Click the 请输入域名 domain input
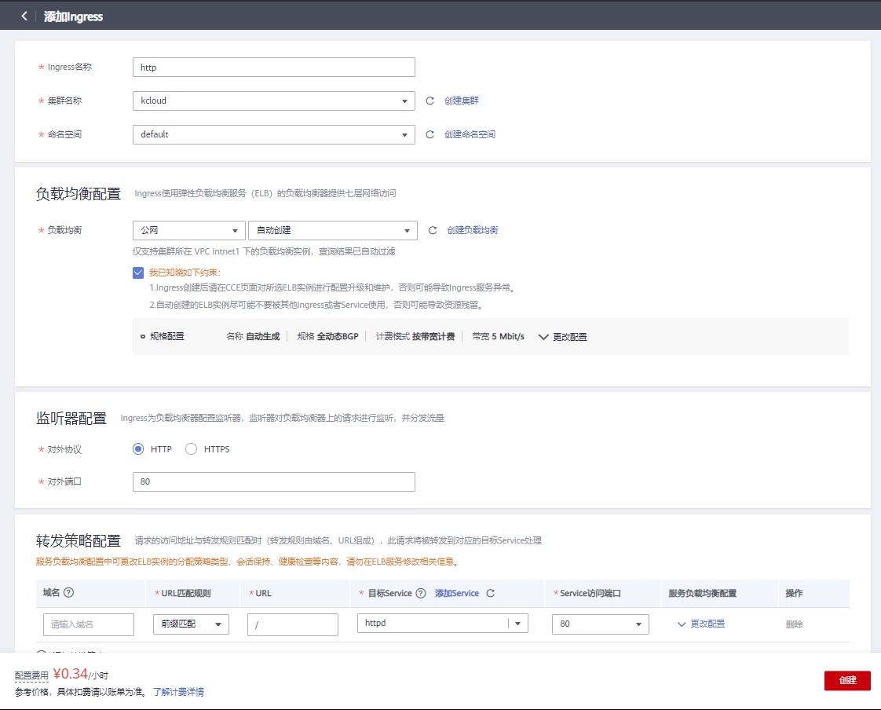 tap(88, 624)
